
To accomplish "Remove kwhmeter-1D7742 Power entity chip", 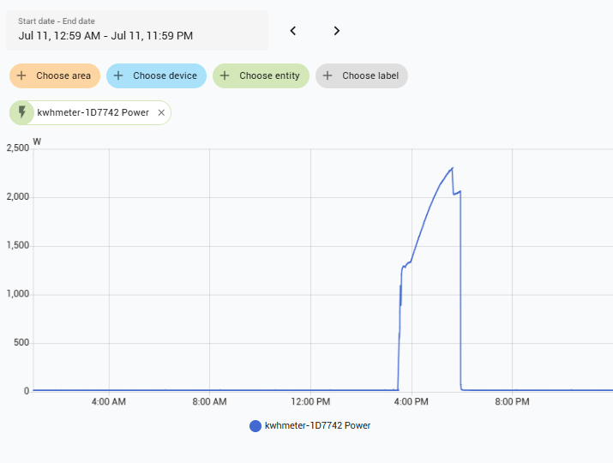I will pyautogui.click(x=161, y=112).
